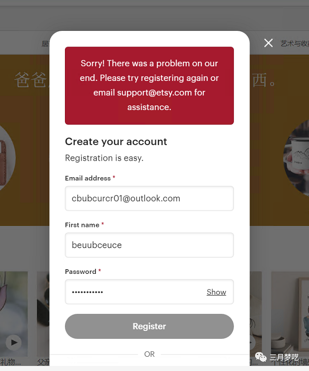Click the play button on the bottom-left video thumbnail
This screenshot has width=309, height=371.
[x=13, y=342]
